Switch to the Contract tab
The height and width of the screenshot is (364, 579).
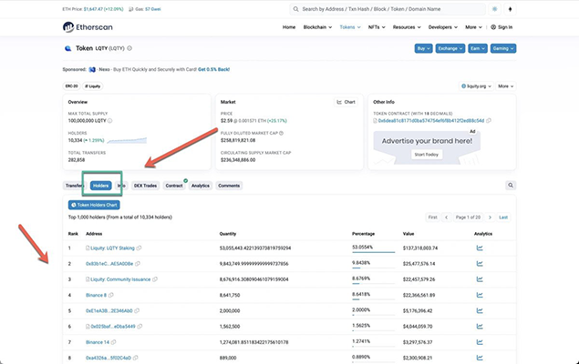pos(174,186)
